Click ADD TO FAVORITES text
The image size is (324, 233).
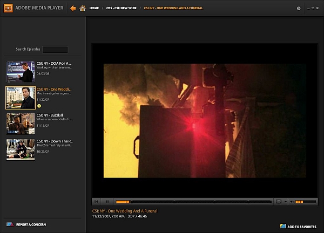pos(302,227)
